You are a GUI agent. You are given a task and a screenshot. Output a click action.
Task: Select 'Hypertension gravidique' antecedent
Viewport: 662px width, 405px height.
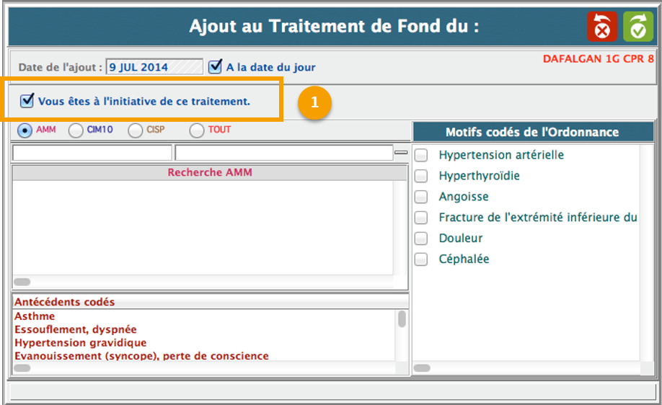(80, 343)
